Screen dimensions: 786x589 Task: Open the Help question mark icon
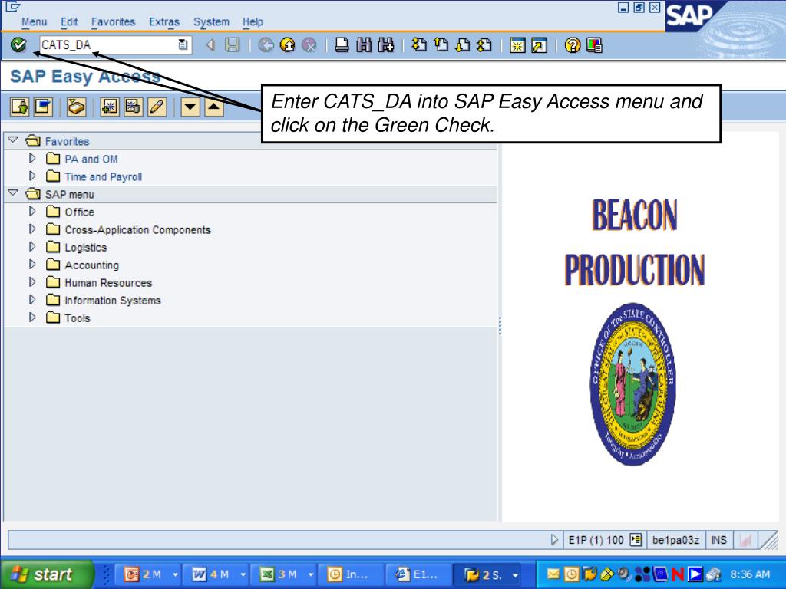click(573, 45)
